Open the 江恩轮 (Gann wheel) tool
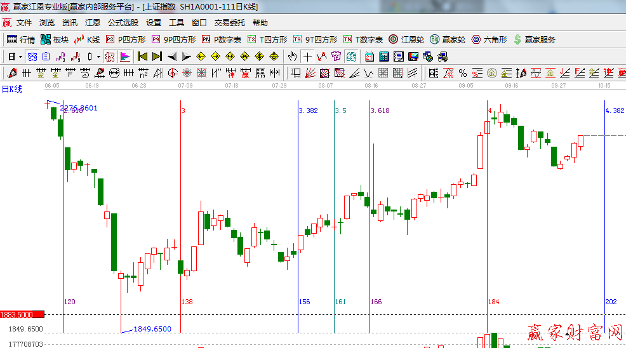The image size is (626, 348). tap(406, 39)
